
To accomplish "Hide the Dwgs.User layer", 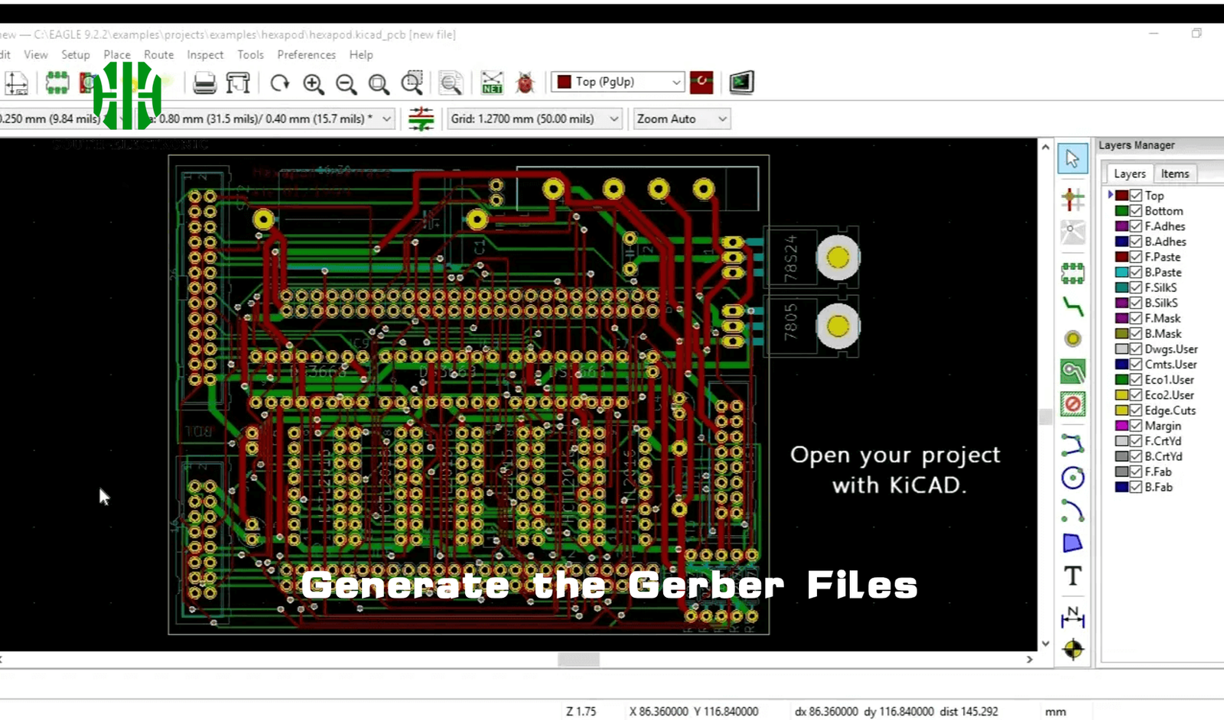I will click(x=1135, y=349).
